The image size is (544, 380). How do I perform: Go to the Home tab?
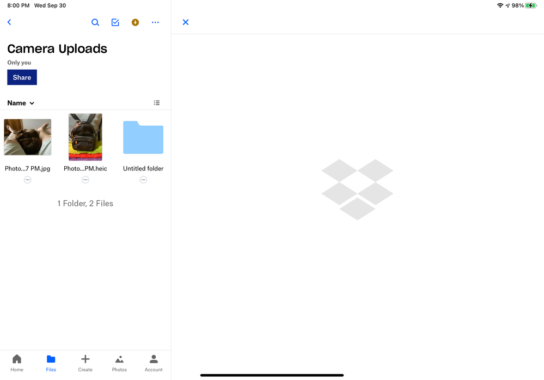tap(17, 363)
